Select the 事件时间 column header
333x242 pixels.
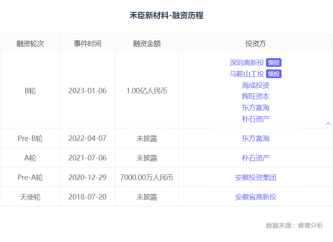[x=87, y=44]
